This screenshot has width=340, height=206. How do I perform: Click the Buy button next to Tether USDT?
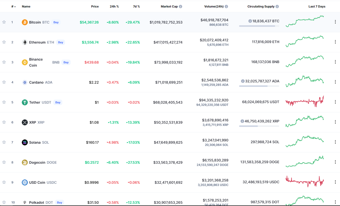pos(58,102)
